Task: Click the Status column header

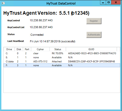Action: [x=58, y=49]
